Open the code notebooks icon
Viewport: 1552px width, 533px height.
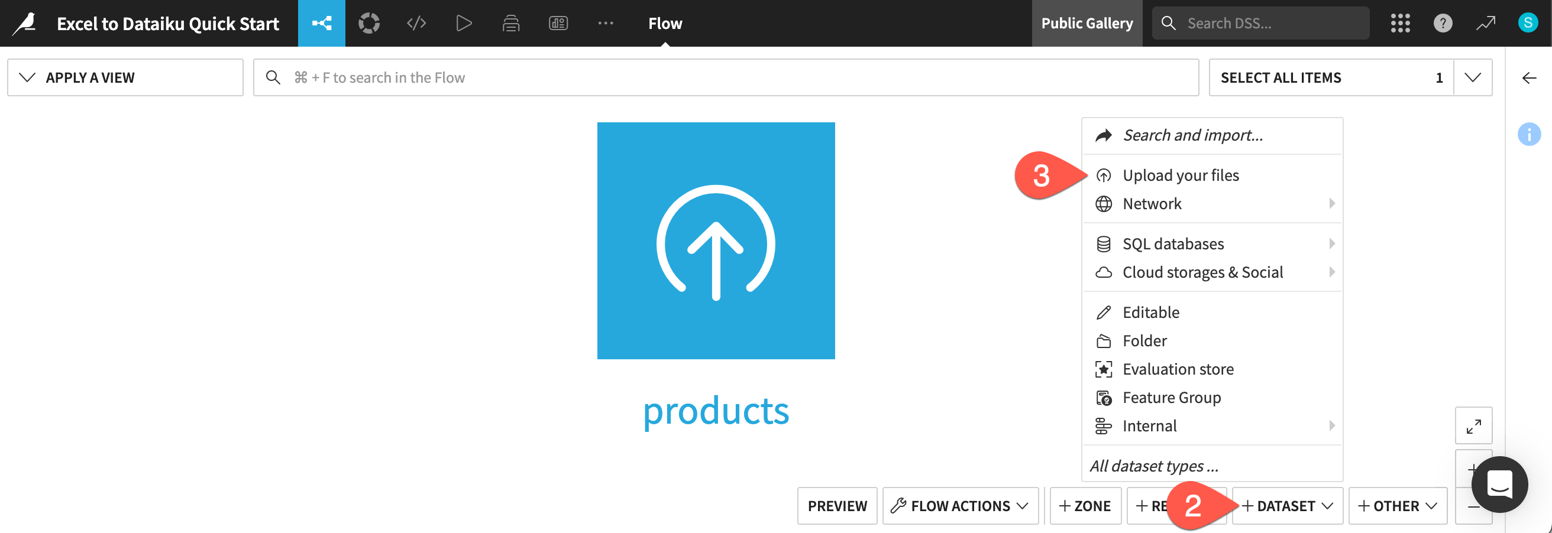pyautogui.click(x=416, y=24)
